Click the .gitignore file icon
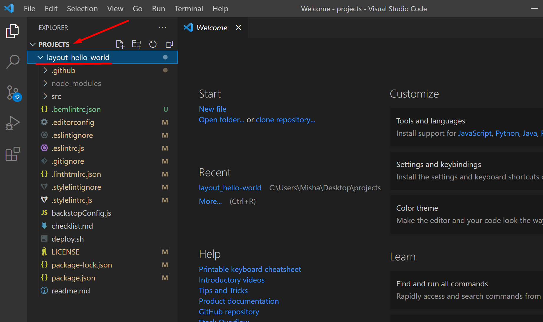543x322 pixels. click(44, 161)
